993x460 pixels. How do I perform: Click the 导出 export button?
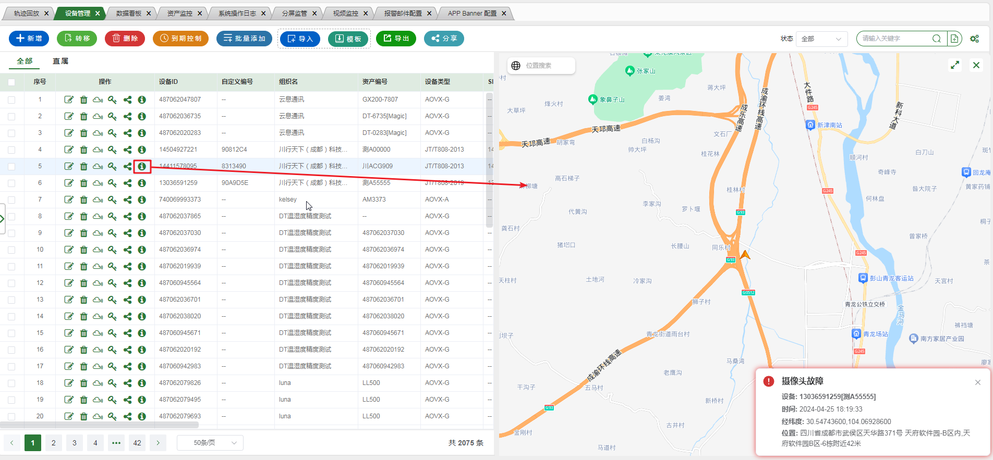[396, 39]
